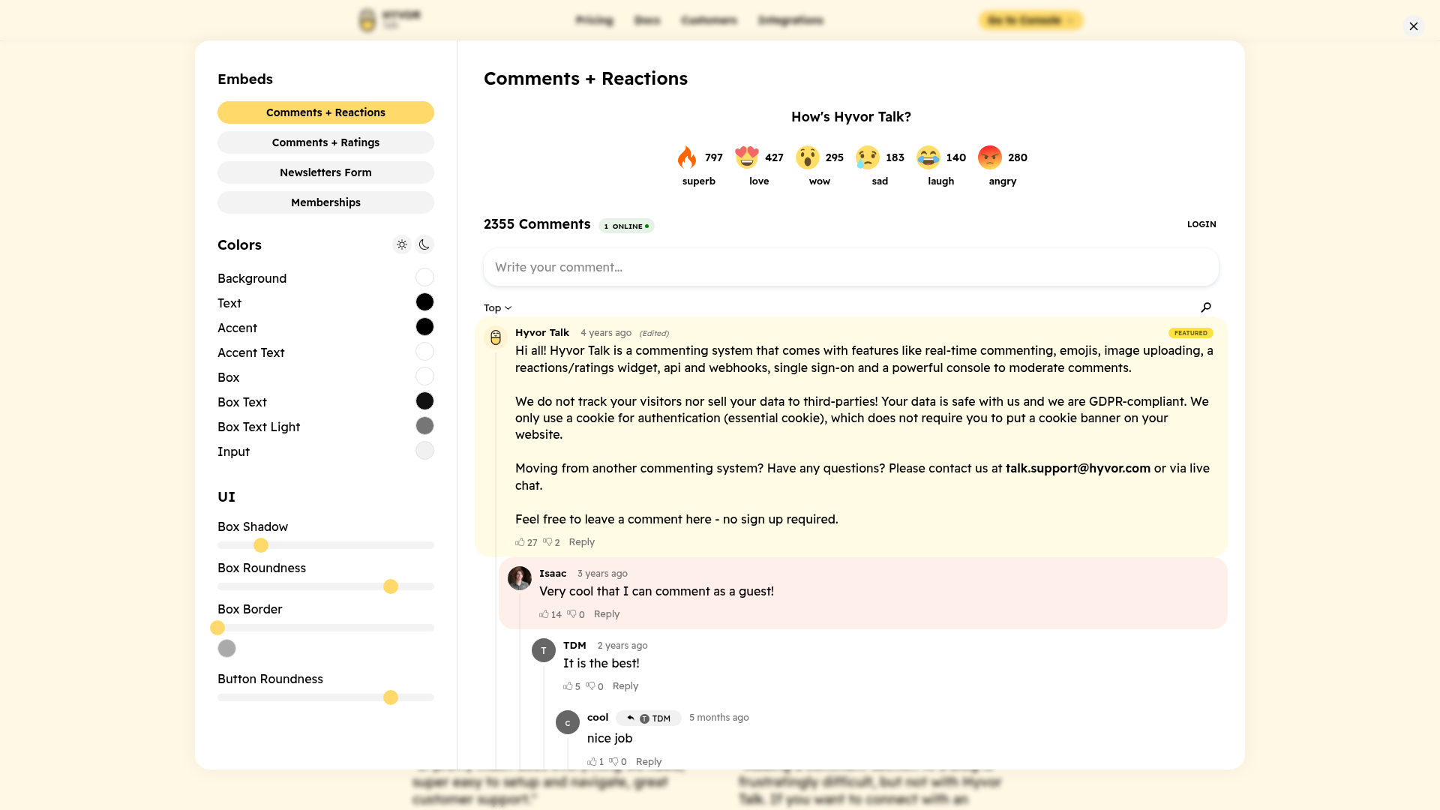Open the Accent color picker swatch
Viewport: 1440px width, 810px height.
click(424, 327)
